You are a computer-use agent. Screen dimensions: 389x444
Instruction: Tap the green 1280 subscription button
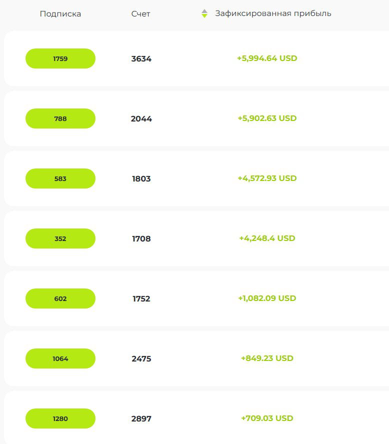pos(60,418)
